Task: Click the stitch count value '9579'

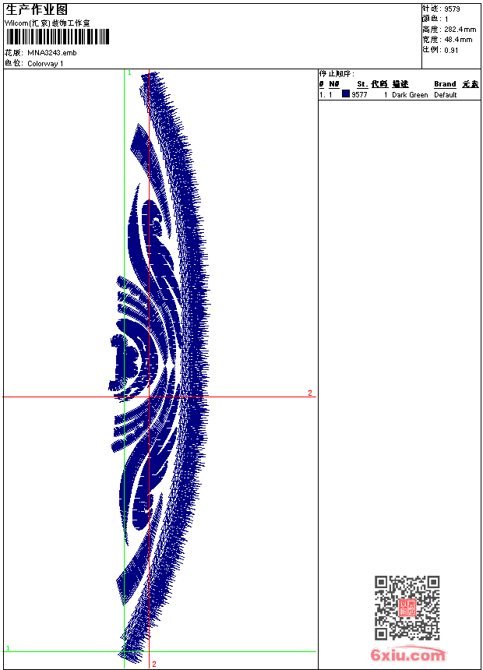Action: (452, 9)
